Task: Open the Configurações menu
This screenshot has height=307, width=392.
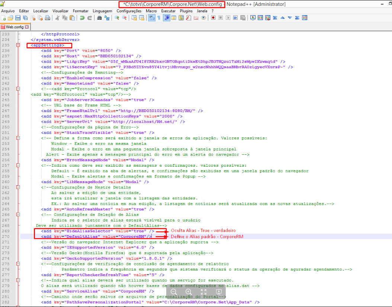Action: tap(129, 11)
